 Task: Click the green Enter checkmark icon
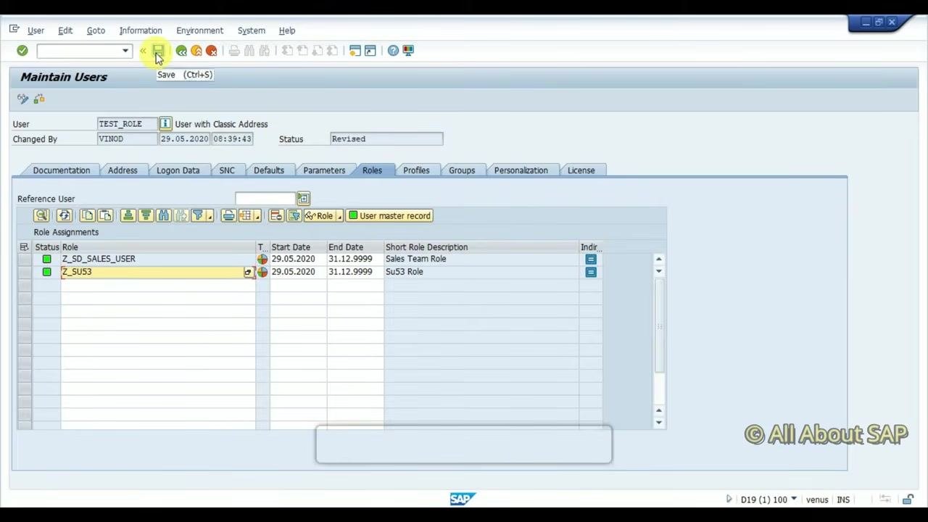click(22, 51)
